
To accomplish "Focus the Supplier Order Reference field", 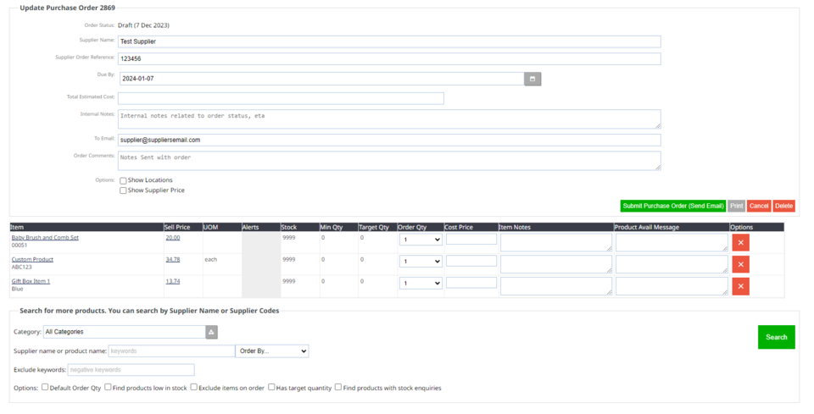I will pyautogui.click(x=389, y=59).
